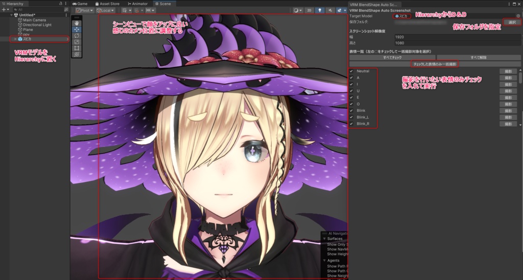Uncheck the I expression checkbox

[351, 84]
